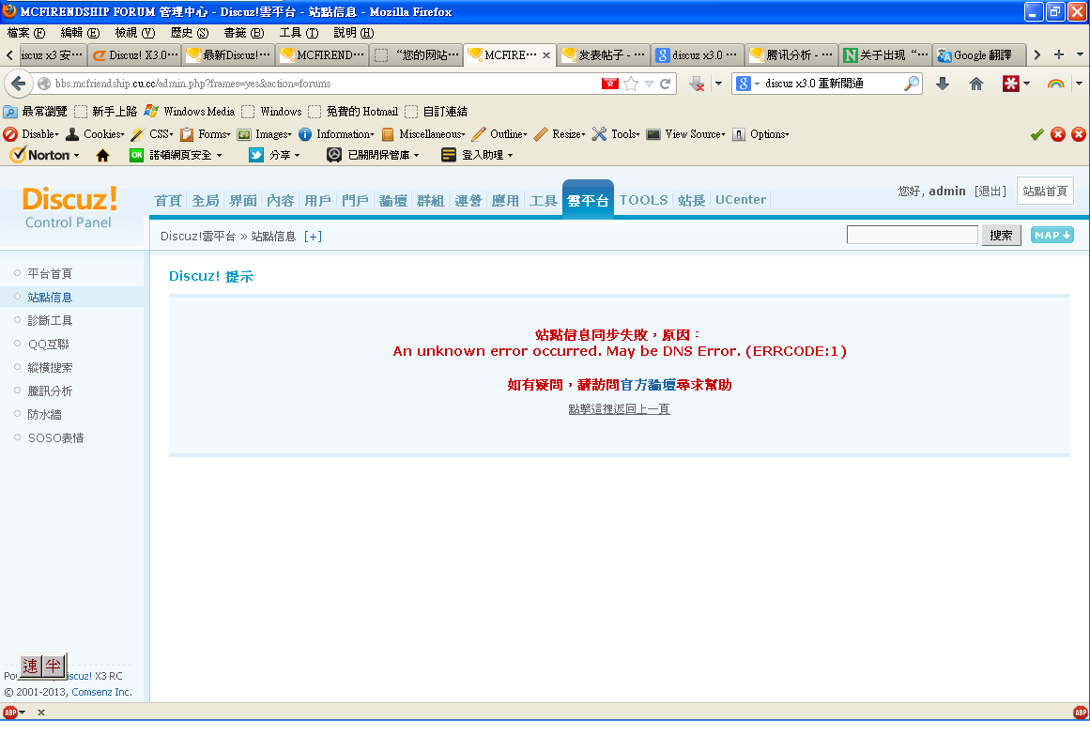Open the 歷史 (S) menu
The image size is (1090, 736).
coord(190,33)
